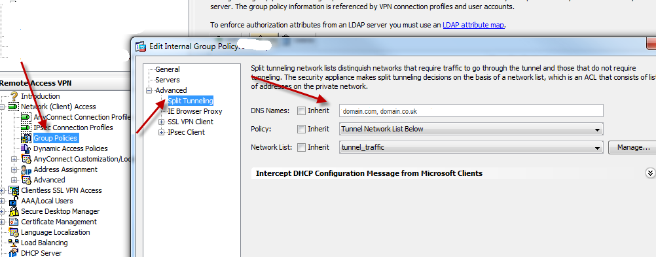The image size is (656, 257).
Task: Select Language Localization entry
Action: click(55, 232)
